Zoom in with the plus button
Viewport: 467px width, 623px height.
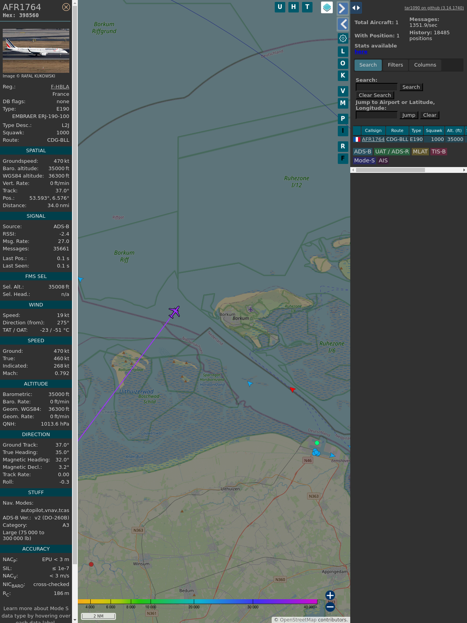(x=330, y=595)
